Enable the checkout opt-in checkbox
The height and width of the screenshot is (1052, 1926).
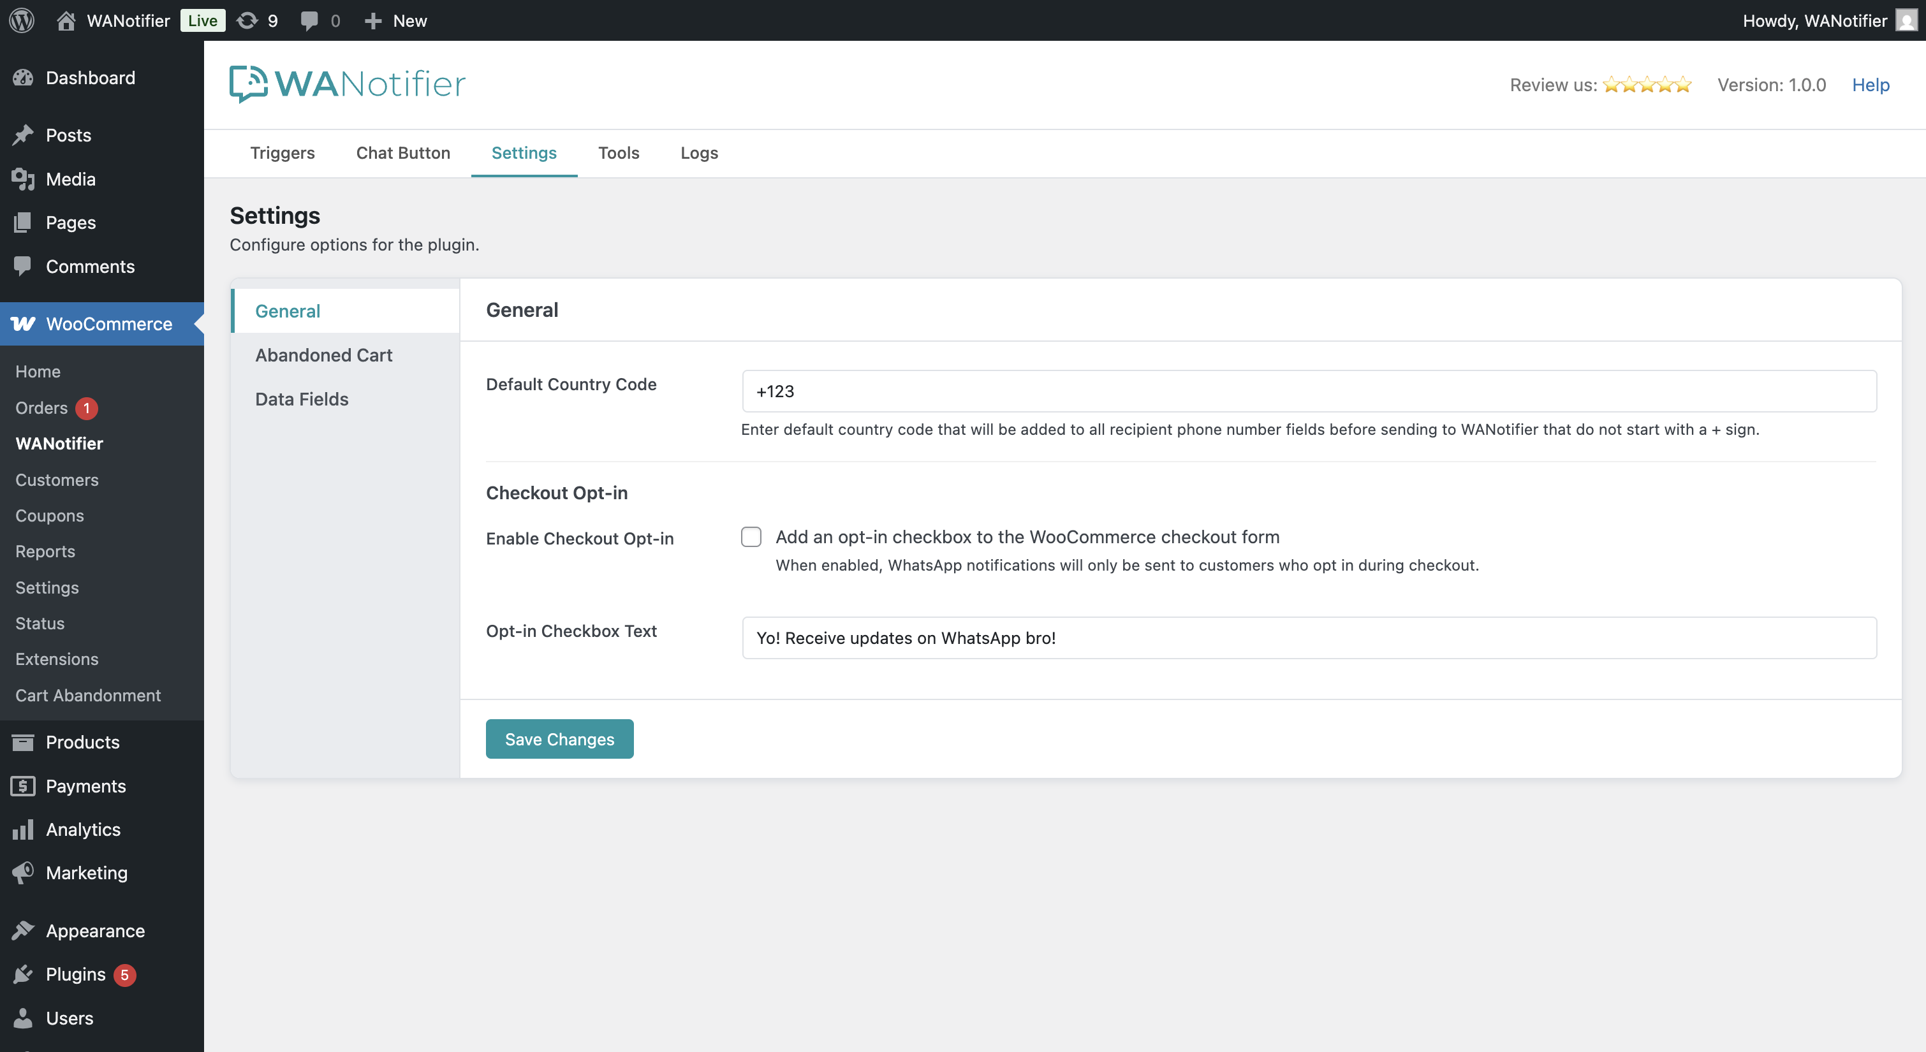(x=751, y=537)
